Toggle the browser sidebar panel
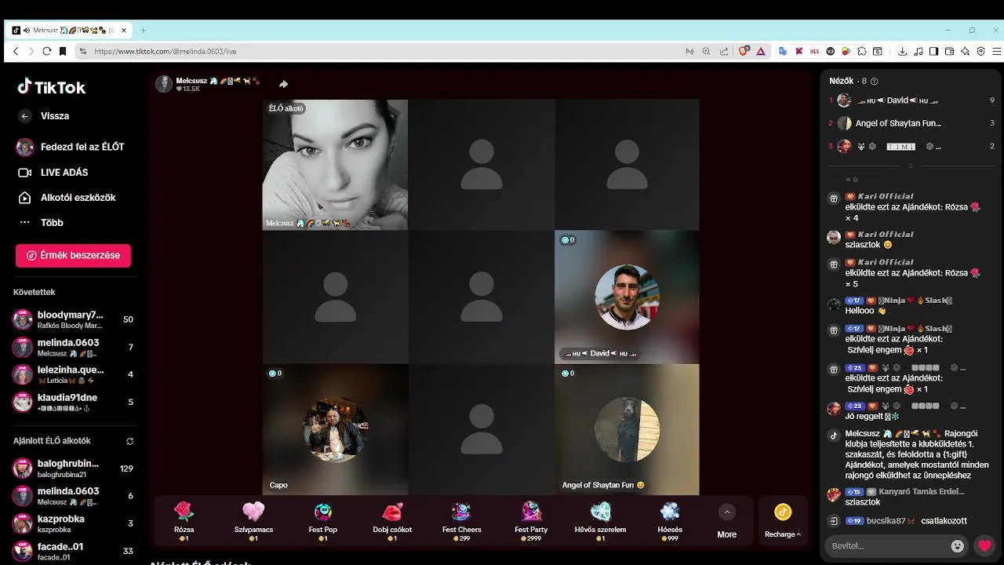The height and width of the screenshot is (565, 1004). tap(933, 51)
